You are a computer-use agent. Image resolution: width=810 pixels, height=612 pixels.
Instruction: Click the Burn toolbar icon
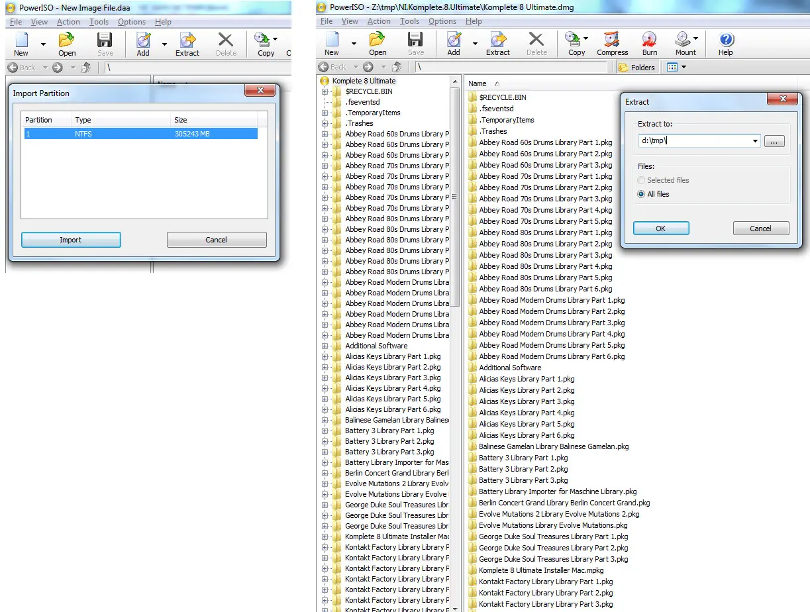[650, 44]
